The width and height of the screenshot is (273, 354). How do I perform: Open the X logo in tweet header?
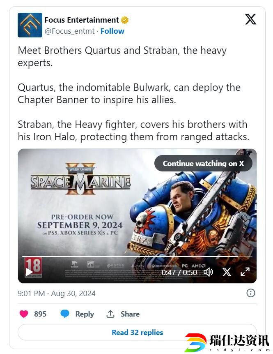[250, 19]
